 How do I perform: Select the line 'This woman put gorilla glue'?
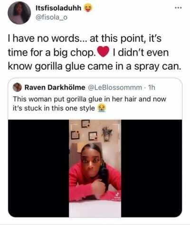coord(89,99)
